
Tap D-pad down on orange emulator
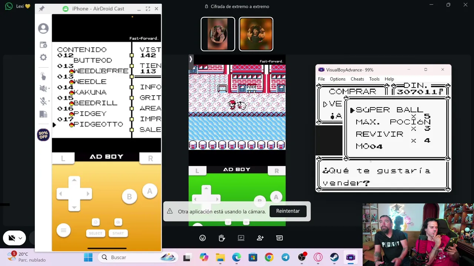pos(74,207)
